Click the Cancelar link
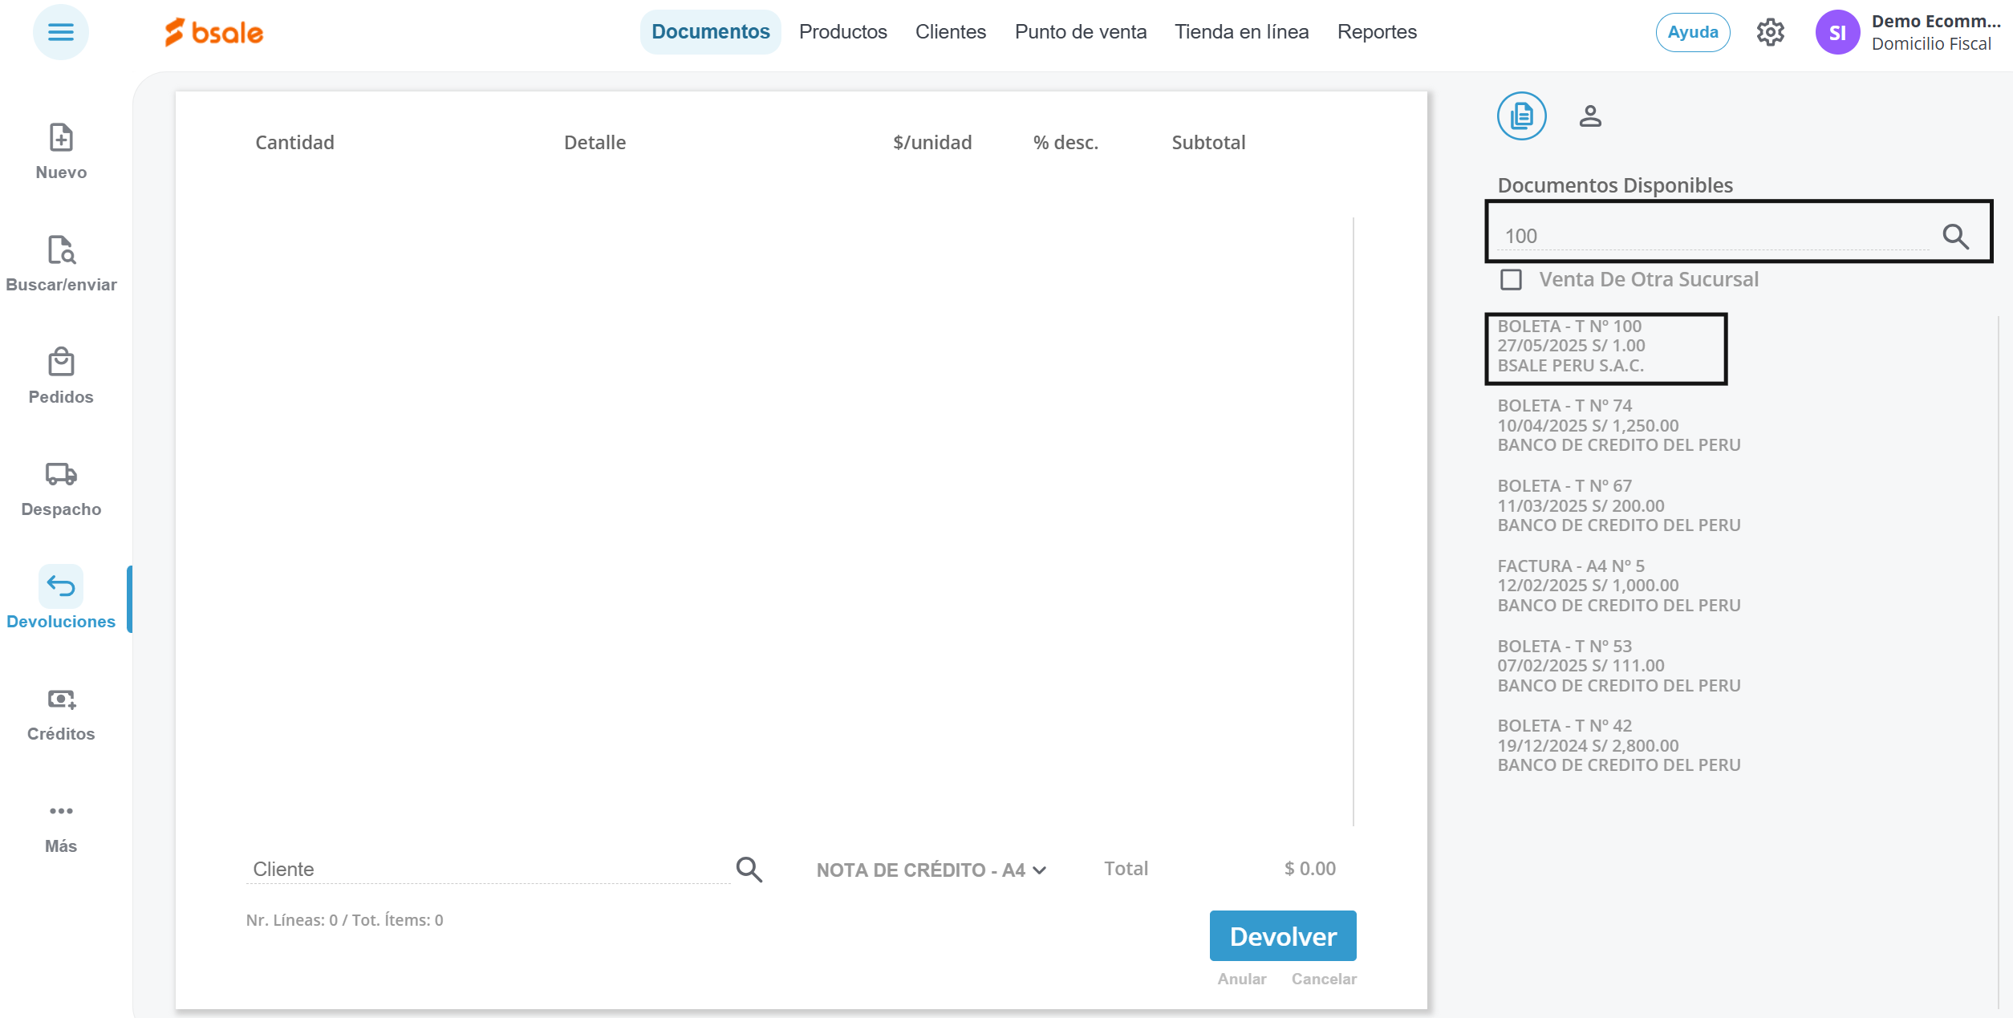The height and width of the screenshot is (1018, 2013). (x=1324, y=979)
